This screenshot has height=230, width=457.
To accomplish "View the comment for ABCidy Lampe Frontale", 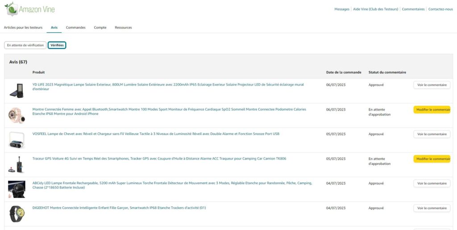I will 432,183.
